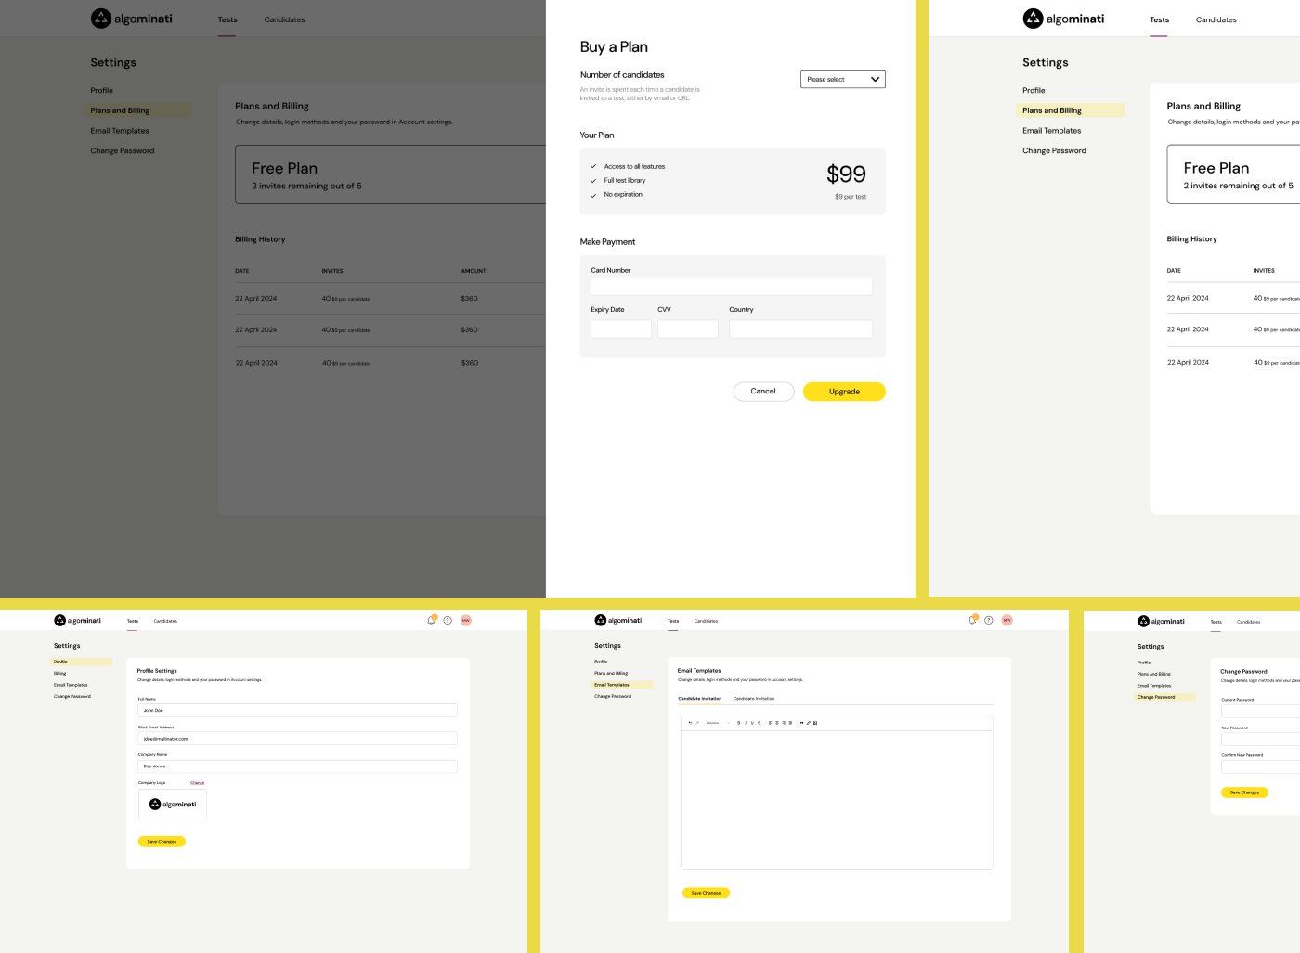Viewport: 1300px width, 953px height.
Task: Click notification bell in Profile Settings screen
Action: 431,620
